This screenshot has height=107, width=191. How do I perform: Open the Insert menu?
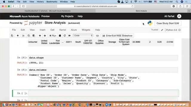pyautogui.click(x=42, y=30)
